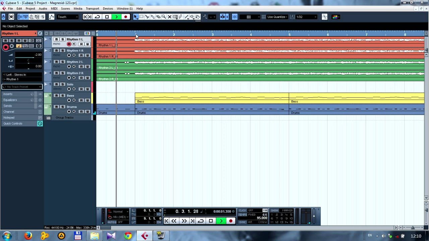This screenshot has height=241, width=429.
Task: Open the 1/32 quantize value dropdown
Action: coord(306,17)
